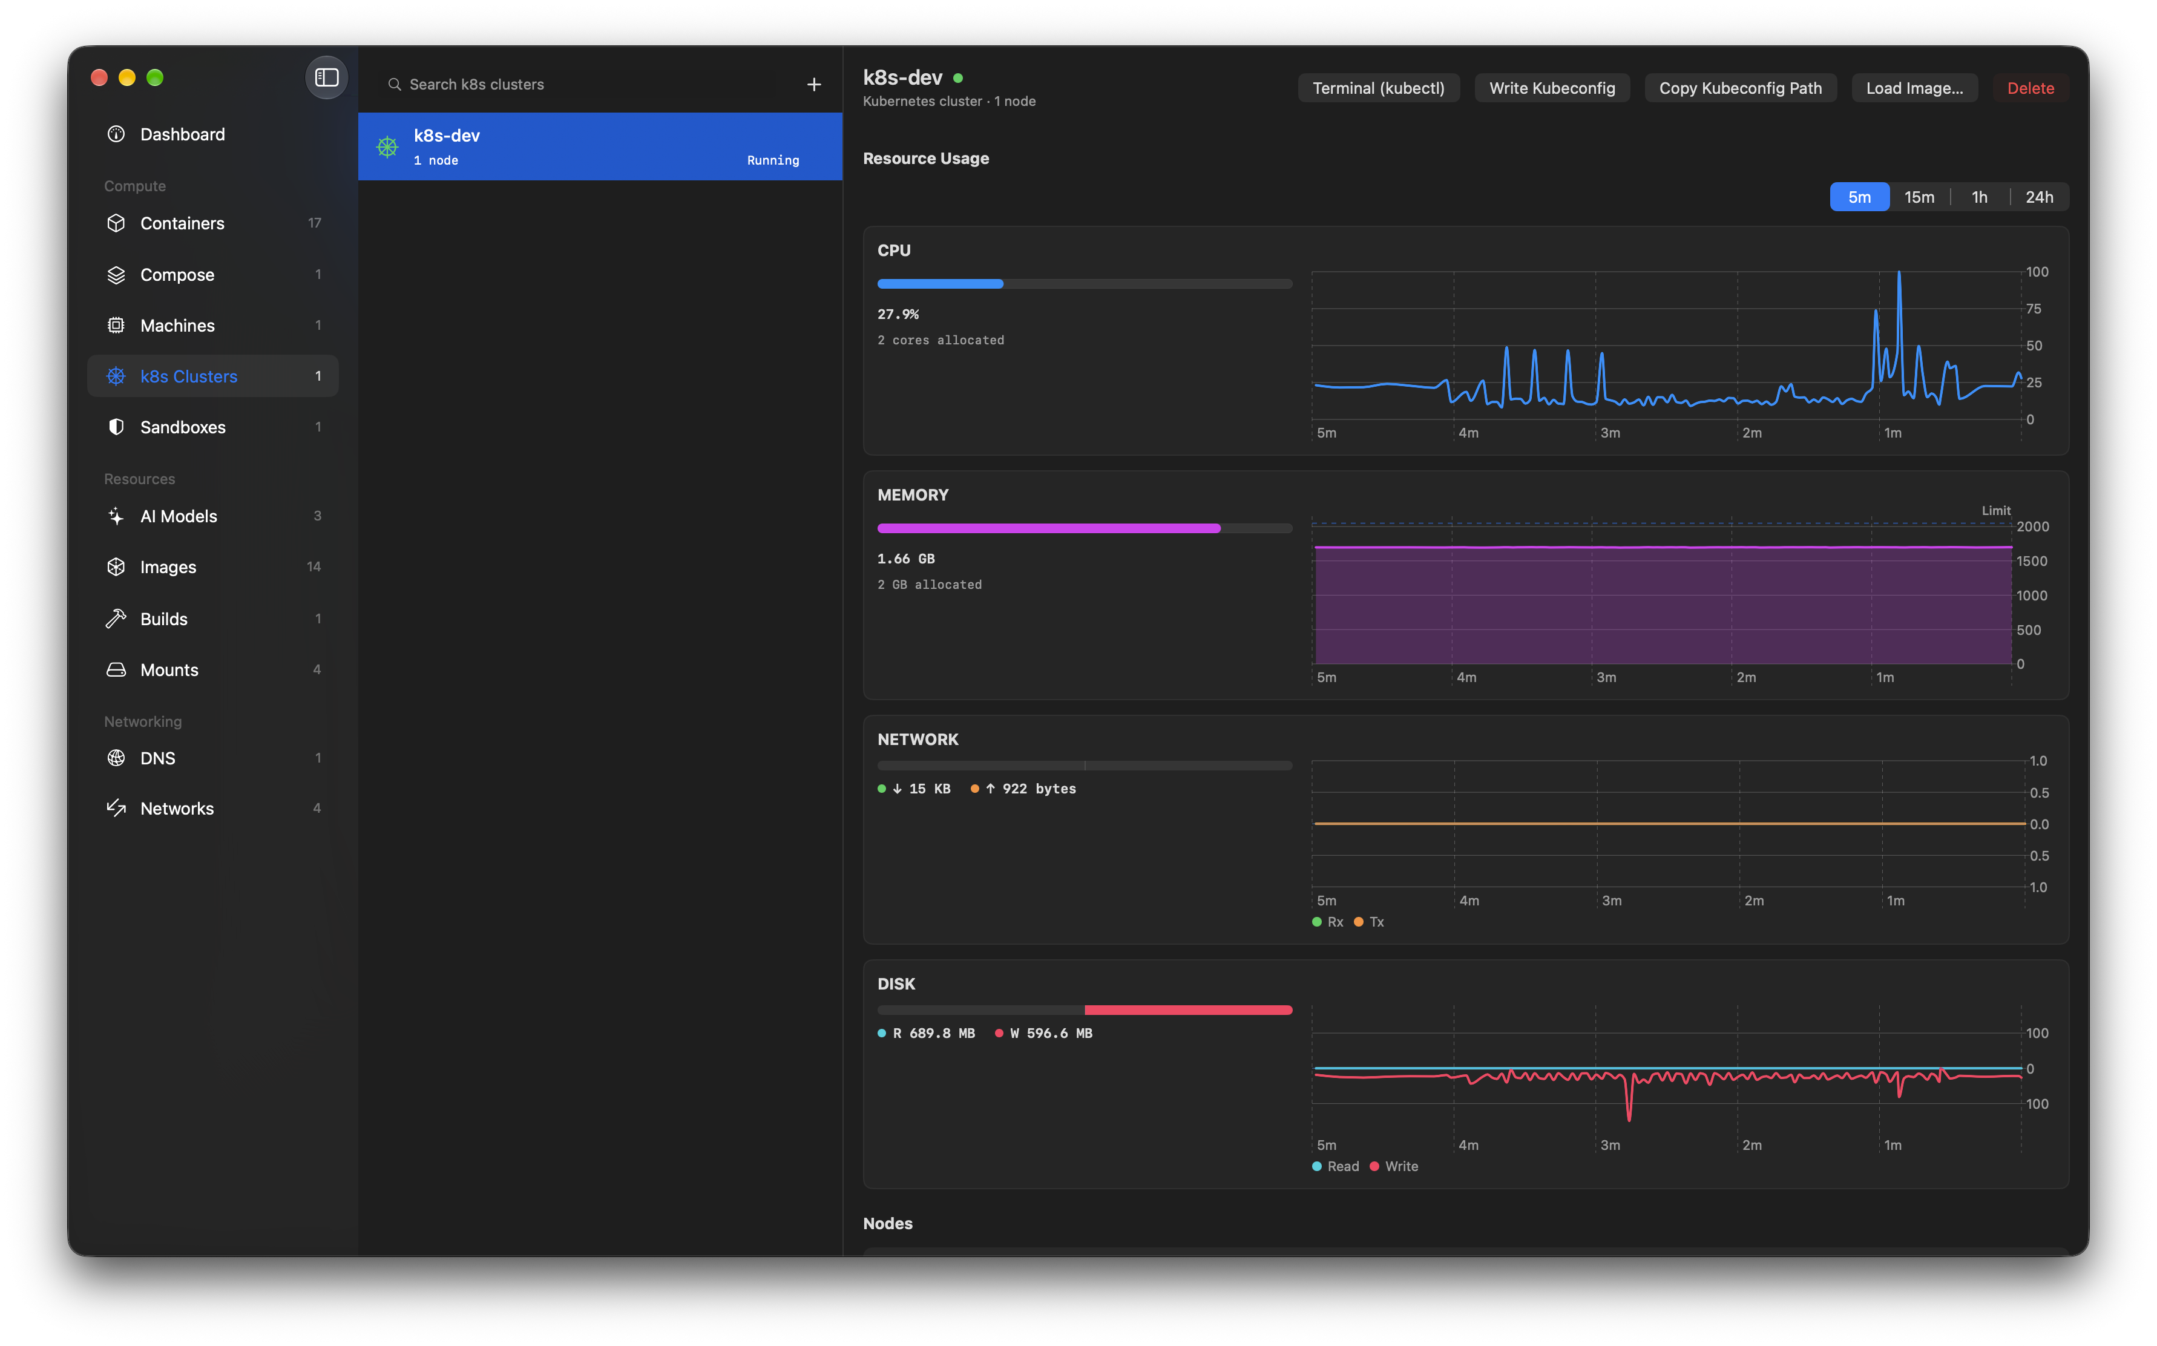Click the k8s-dev cluster helm icon

[x=387, y=147]
